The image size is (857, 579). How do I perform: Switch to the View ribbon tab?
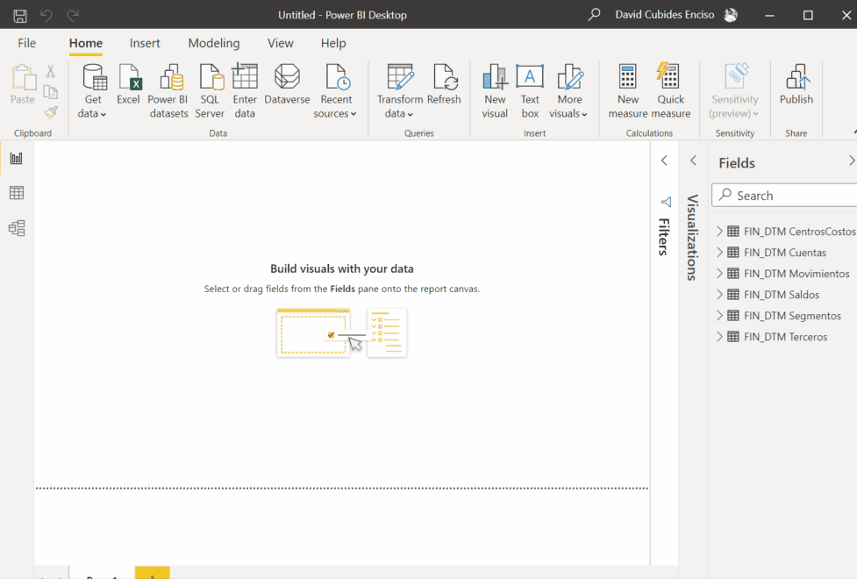point(281,43)
